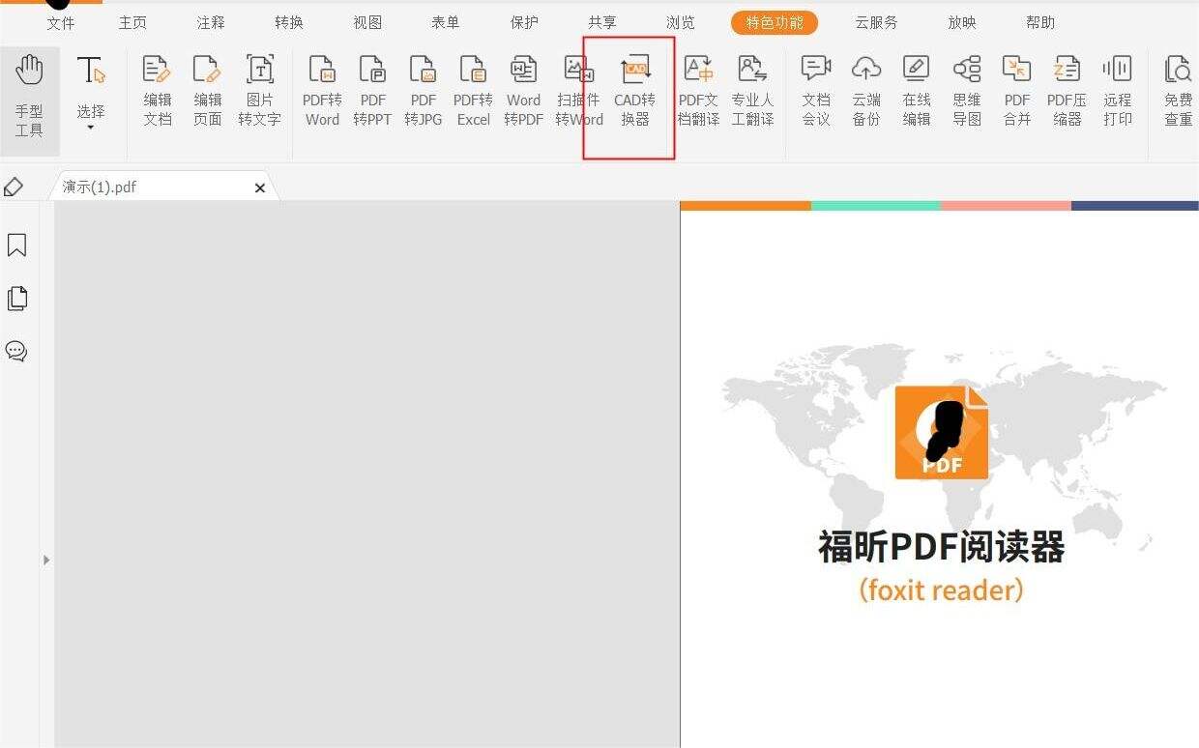1199x748 pixels.
Task: Open the 思维导图 mind map tool
Action: [x=966, y=92]
